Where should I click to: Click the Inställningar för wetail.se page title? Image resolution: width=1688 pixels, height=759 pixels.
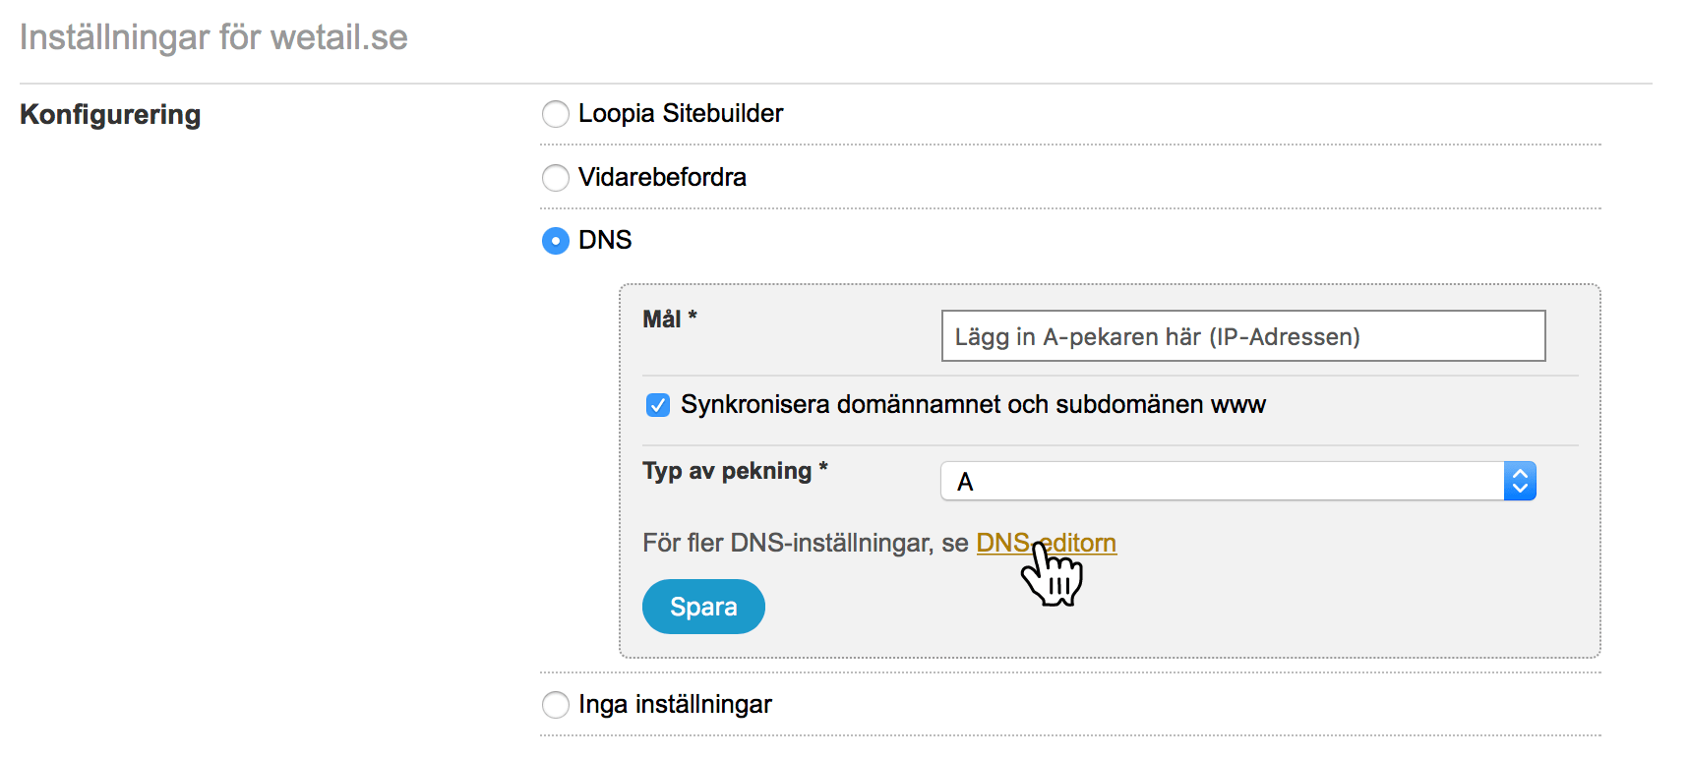(x=213, y=37)
